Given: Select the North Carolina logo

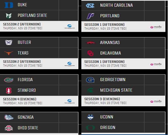Looking at the screenshot, I should point(90,6).
